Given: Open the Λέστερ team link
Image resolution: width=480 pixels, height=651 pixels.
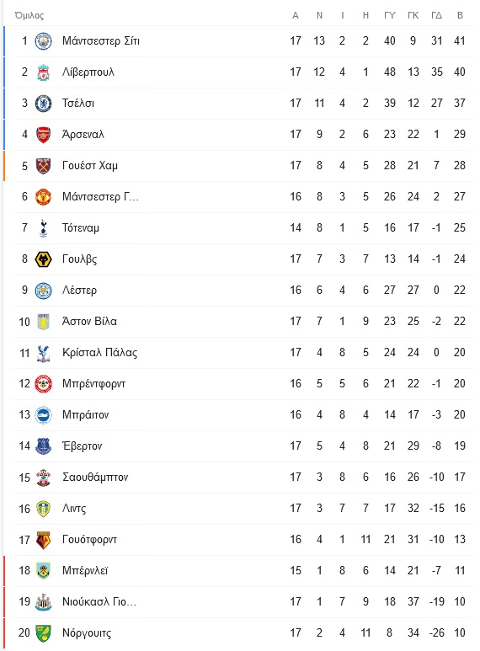Looking at the screenshot, I should [79, 291].
